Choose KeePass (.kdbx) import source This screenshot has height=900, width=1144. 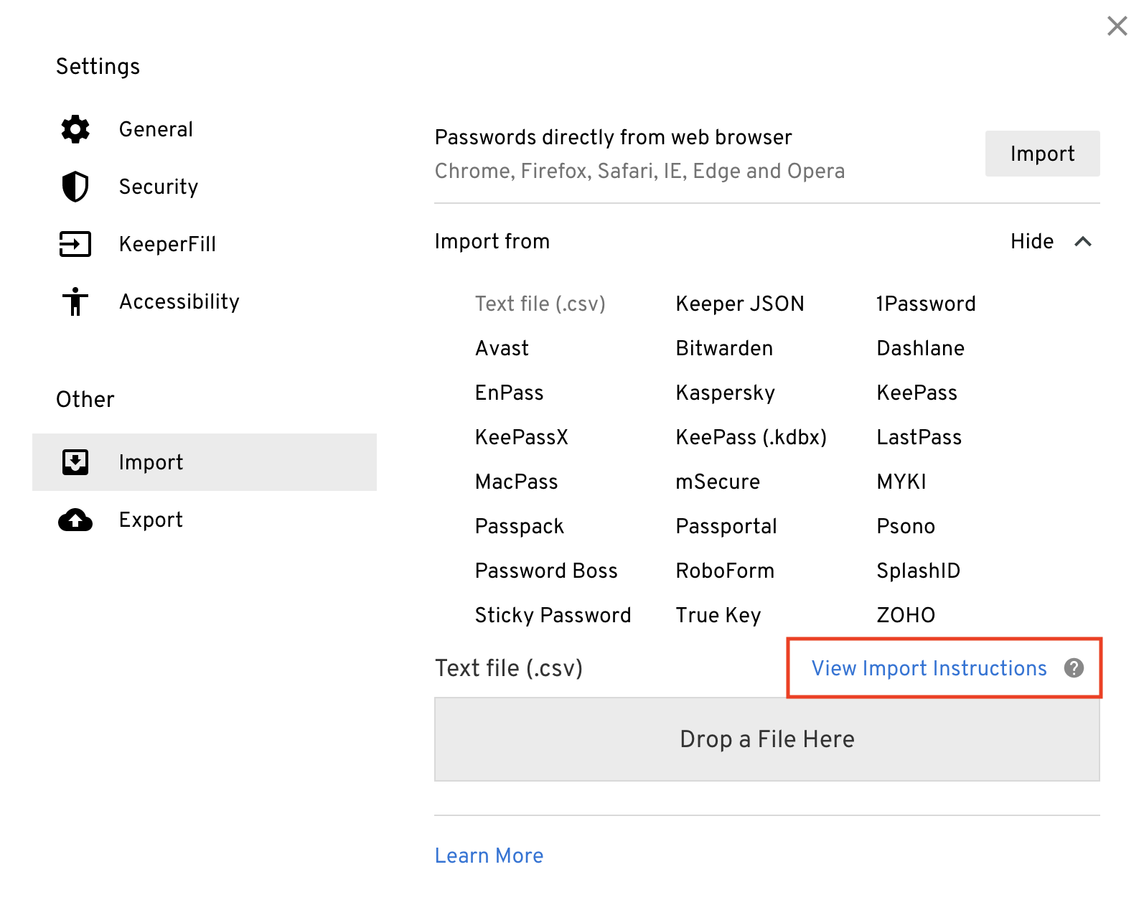pyautogui.click(x=751, y=437)
